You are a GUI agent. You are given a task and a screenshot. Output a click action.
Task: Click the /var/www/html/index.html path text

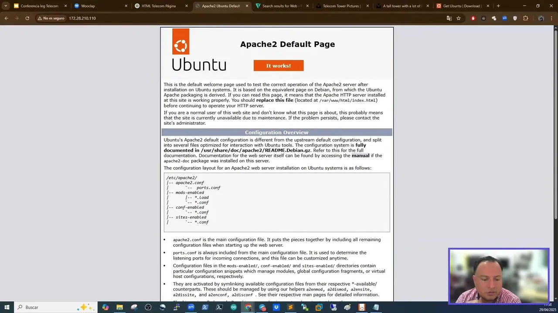pyautogui.click(x=347, y=100)
